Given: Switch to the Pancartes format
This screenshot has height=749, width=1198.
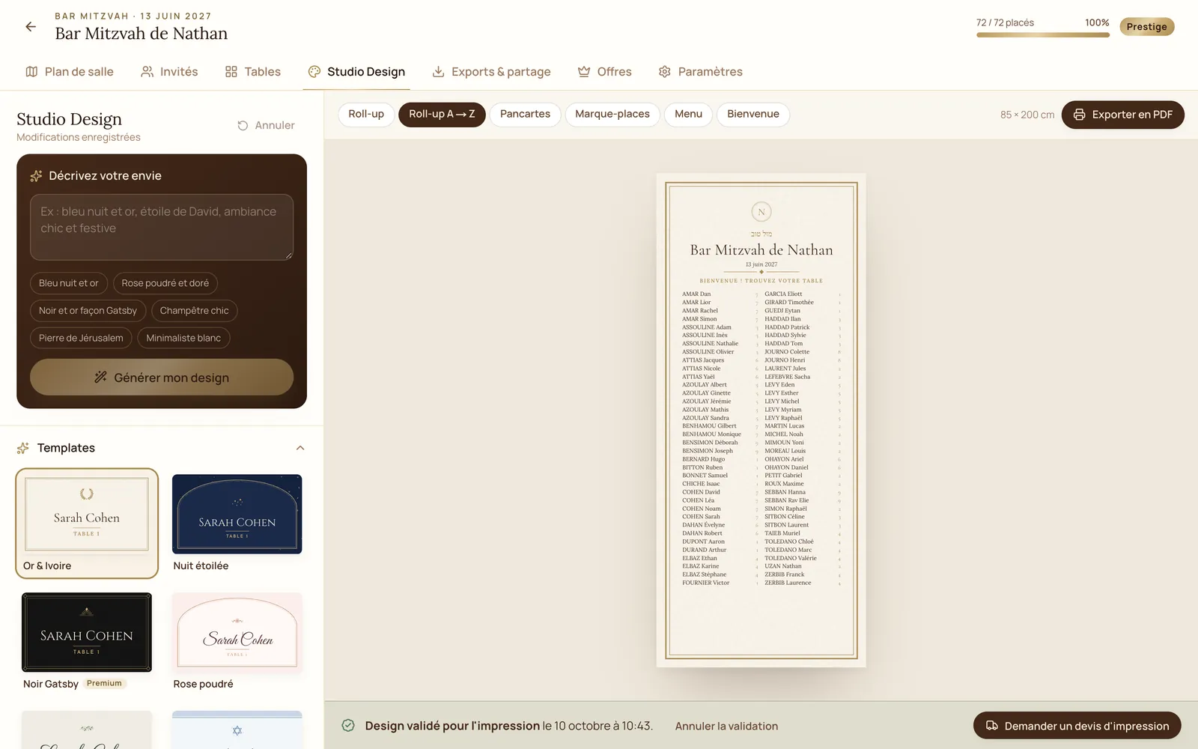Looking at the screenshot, I should tap(525, 115).
